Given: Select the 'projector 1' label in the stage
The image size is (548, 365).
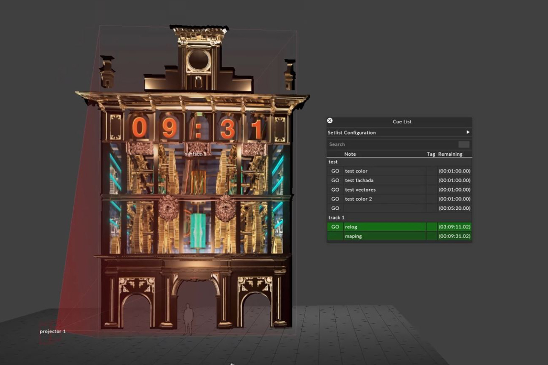Looking at the screenshot, I should click(x=53, y=331).
